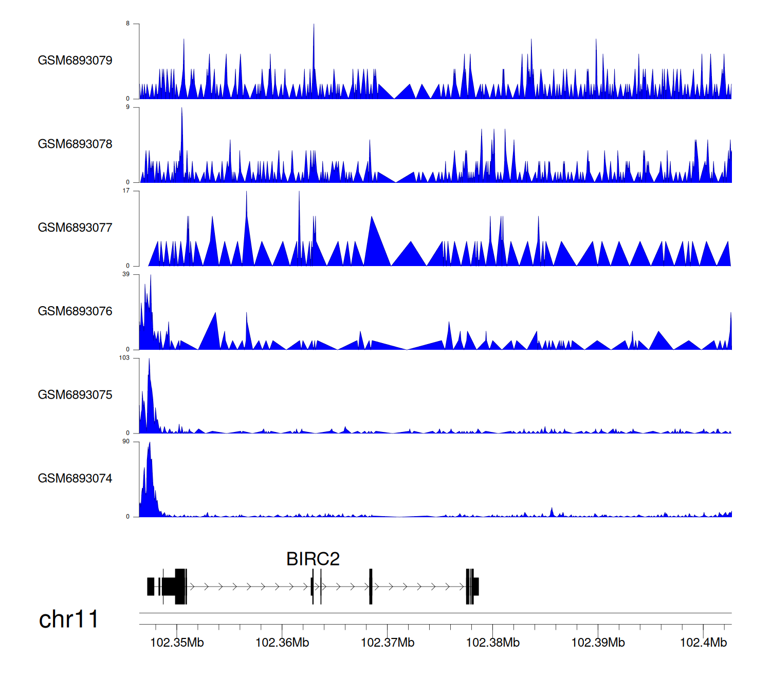Click the 102.37Mb coordinate label
Viewport: 771px width, 678px height.
coord(388,643)
